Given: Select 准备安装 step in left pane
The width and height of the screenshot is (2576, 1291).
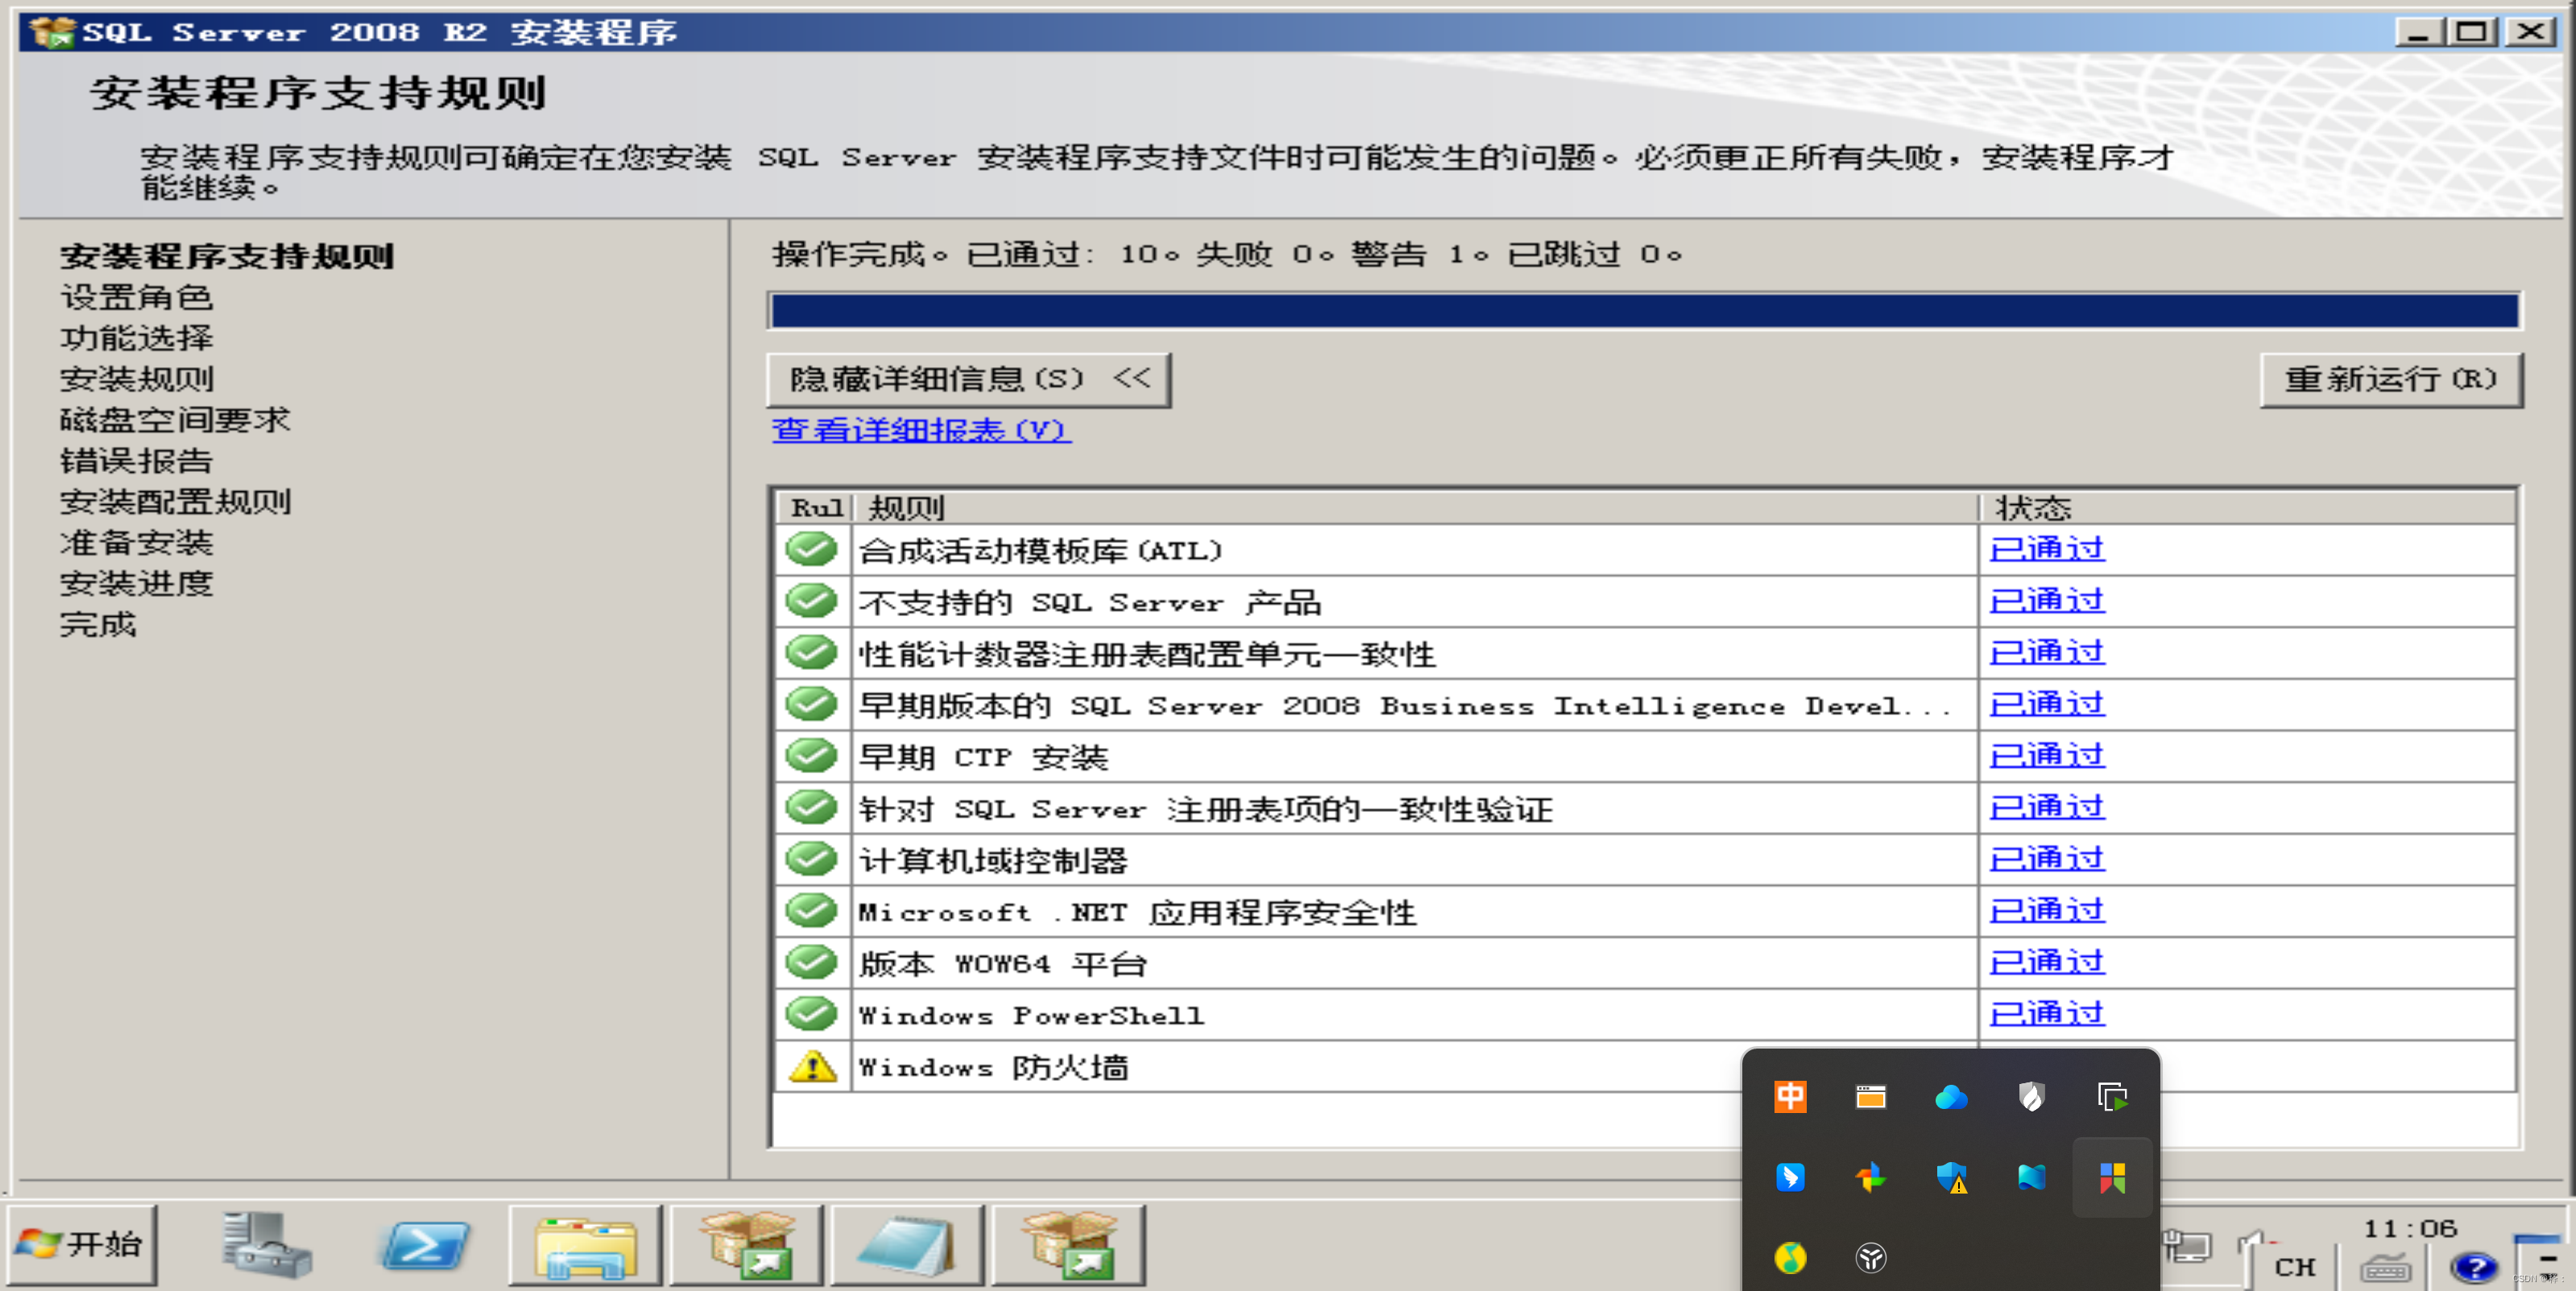Looking at the screenshot, I should click(136, 543).
